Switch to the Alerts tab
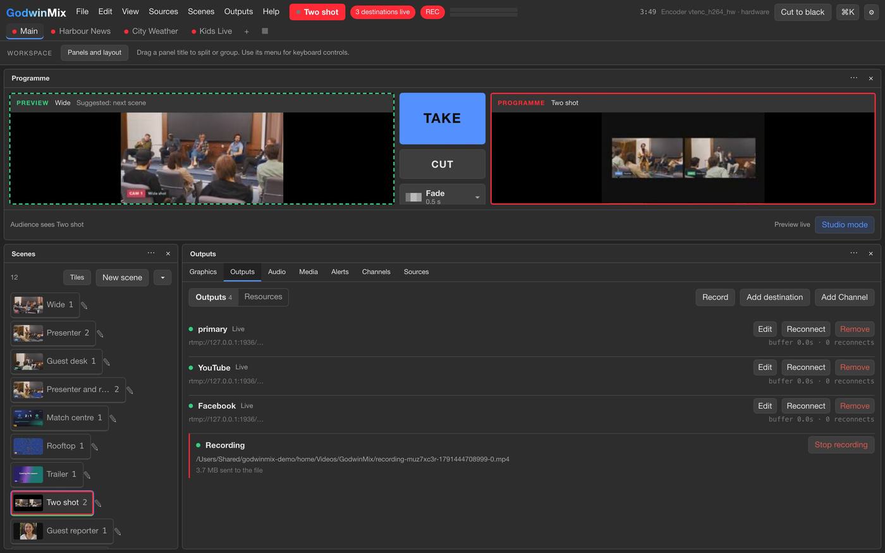 coord(340,272)
